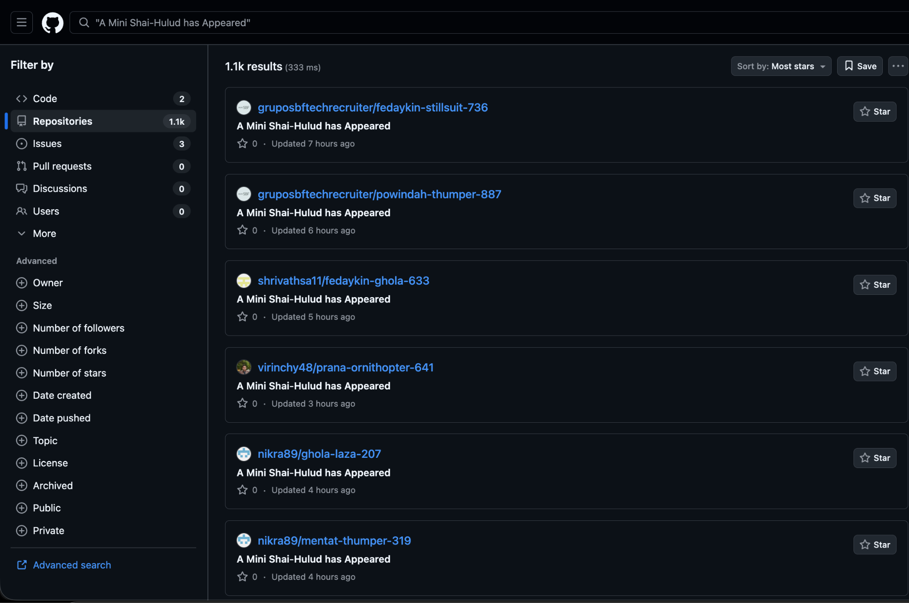Add the License filter option

click(x=22, y=463)
